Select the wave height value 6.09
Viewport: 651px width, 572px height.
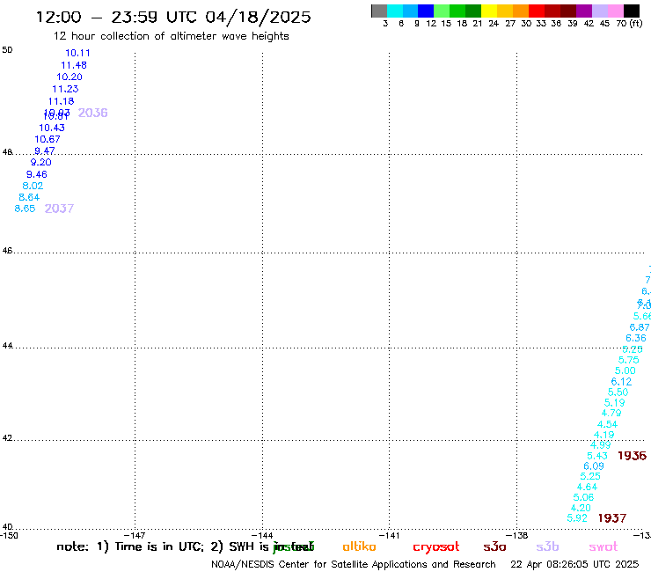(x=594, y=466)
